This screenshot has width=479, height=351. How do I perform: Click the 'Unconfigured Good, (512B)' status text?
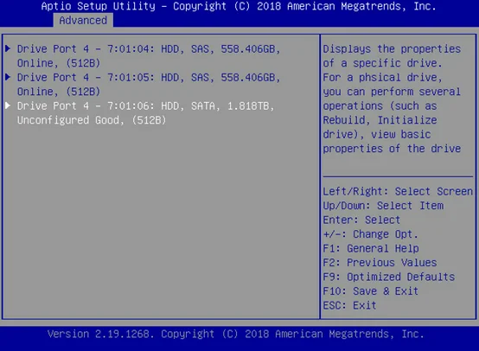[x=92, y=120]
